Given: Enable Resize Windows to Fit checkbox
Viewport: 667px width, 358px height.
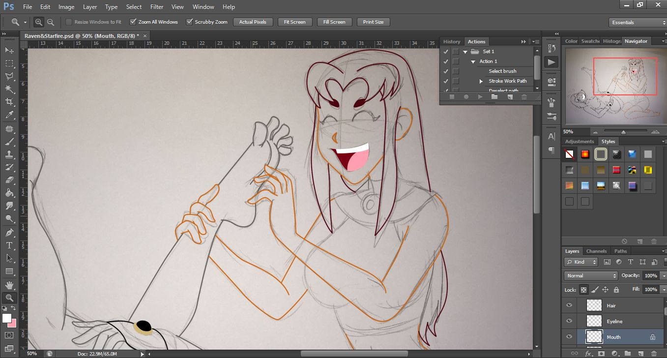Looking at the screenshot, I should click(69, 22).
